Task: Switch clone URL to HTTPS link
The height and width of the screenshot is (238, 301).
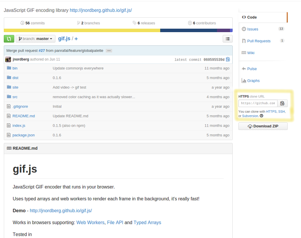Action: 271,112
